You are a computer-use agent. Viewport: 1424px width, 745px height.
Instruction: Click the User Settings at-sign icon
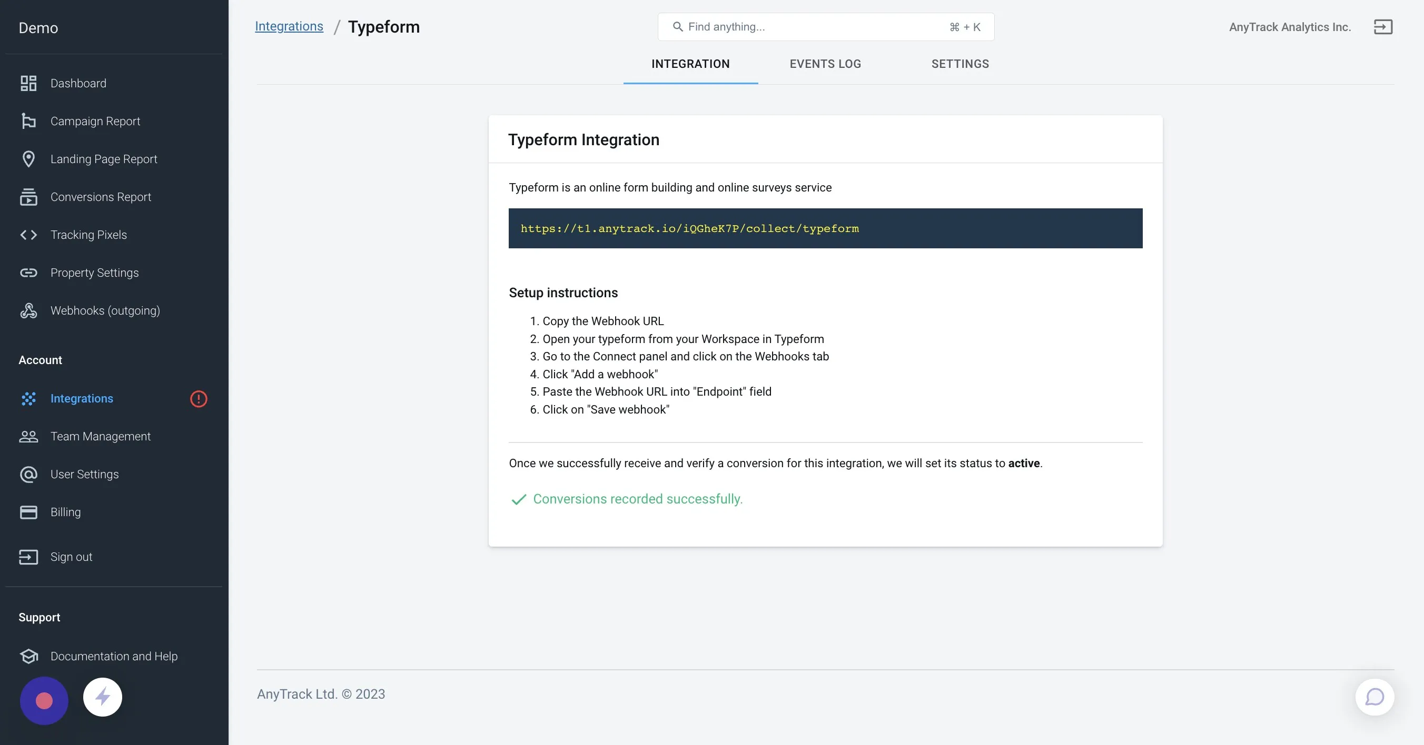(28, 475)
